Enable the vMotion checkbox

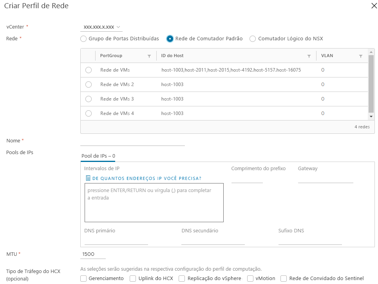point(250,279)
